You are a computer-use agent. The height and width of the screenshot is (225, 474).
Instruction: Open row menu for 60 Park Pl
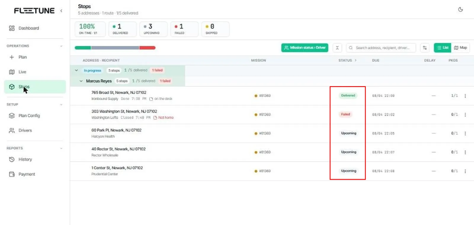click(465, 134)
